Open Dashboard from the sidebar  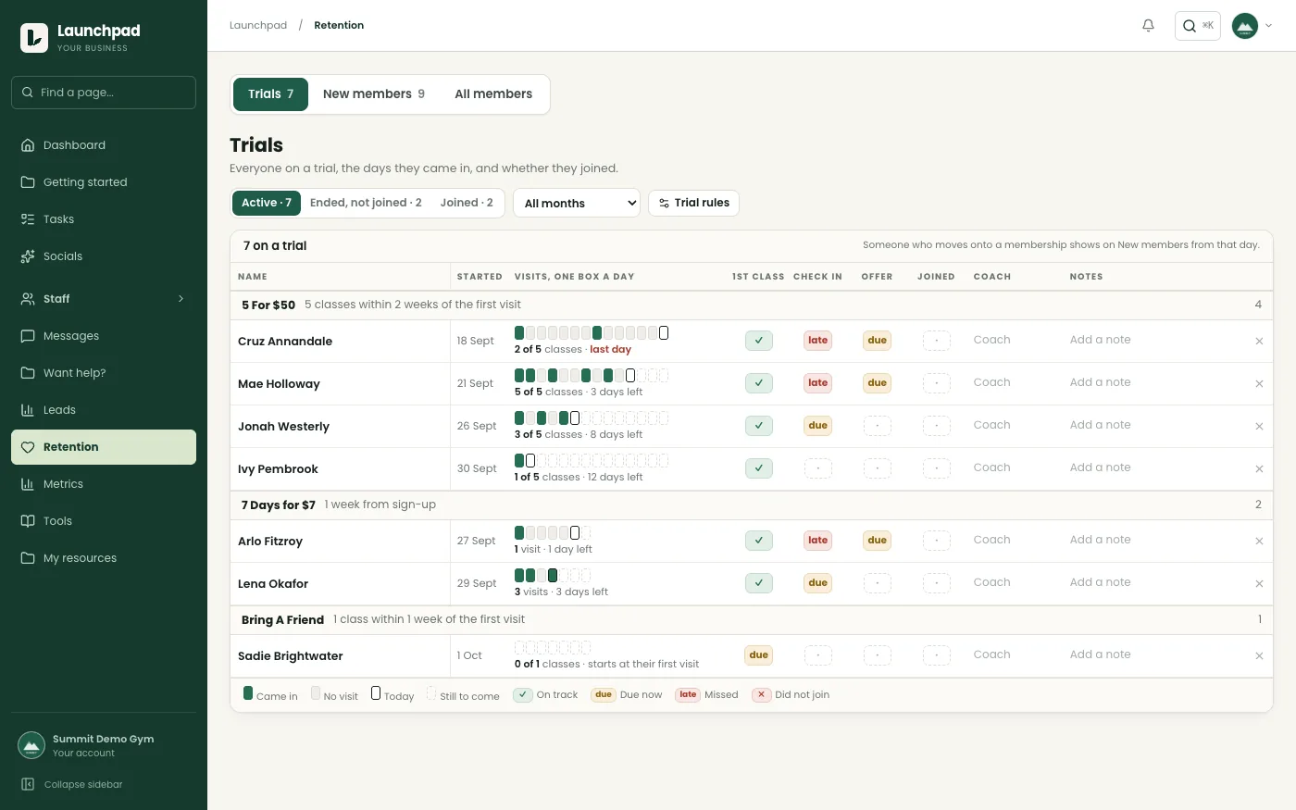pos(104,145)
